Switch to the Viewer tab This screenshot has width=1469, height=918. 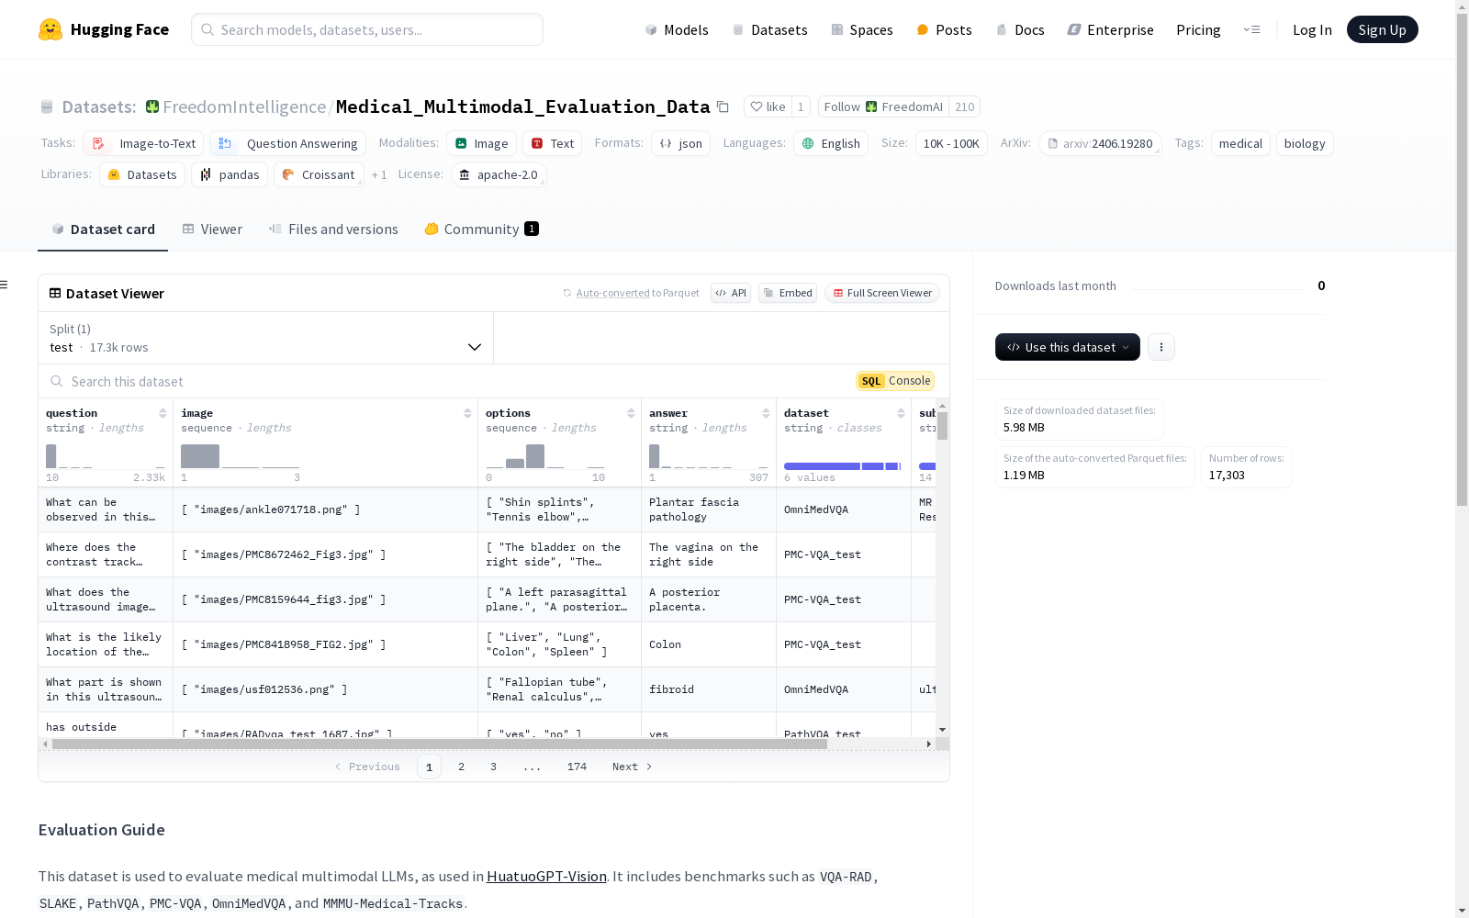(212, 229)
